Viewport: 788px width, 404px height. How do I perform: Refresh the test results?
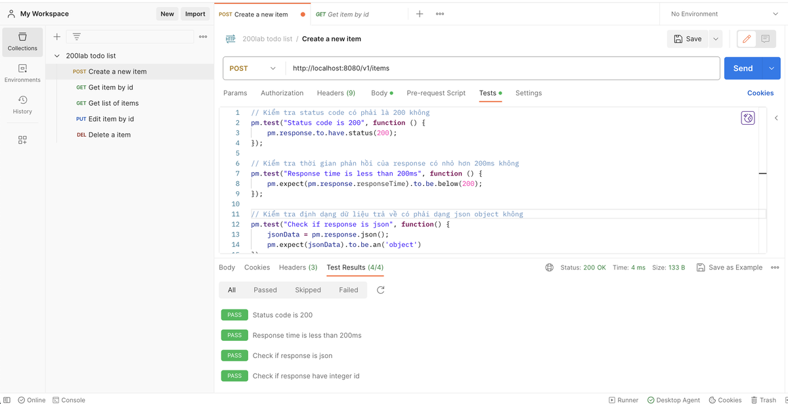coord(380,289)
